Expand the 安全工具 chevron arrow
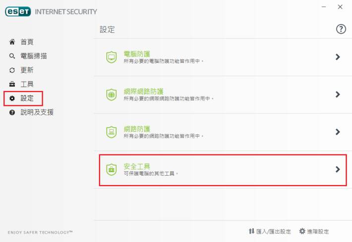 coord(338,169)
